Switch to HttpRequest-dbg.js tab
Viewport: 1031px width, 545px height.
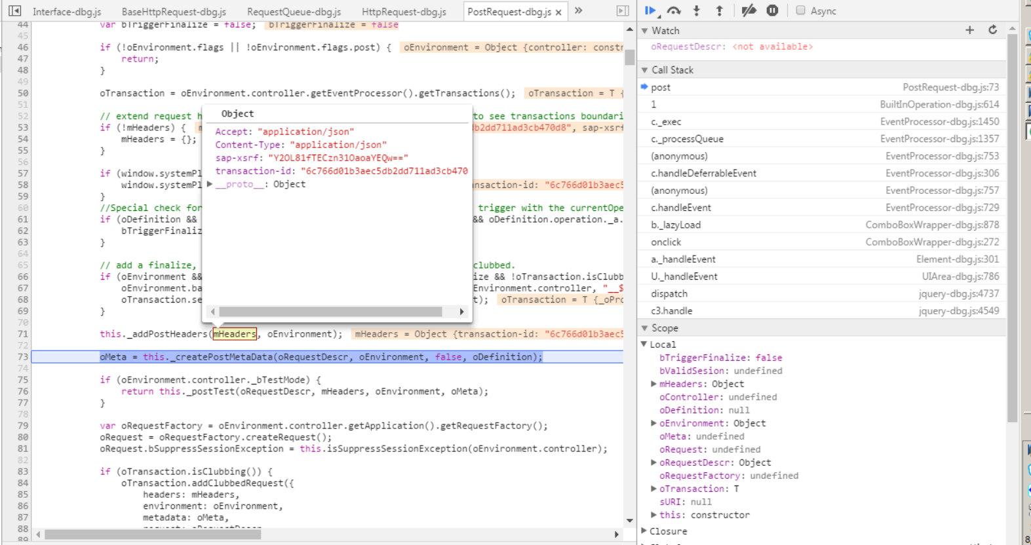tap(404, 12)
